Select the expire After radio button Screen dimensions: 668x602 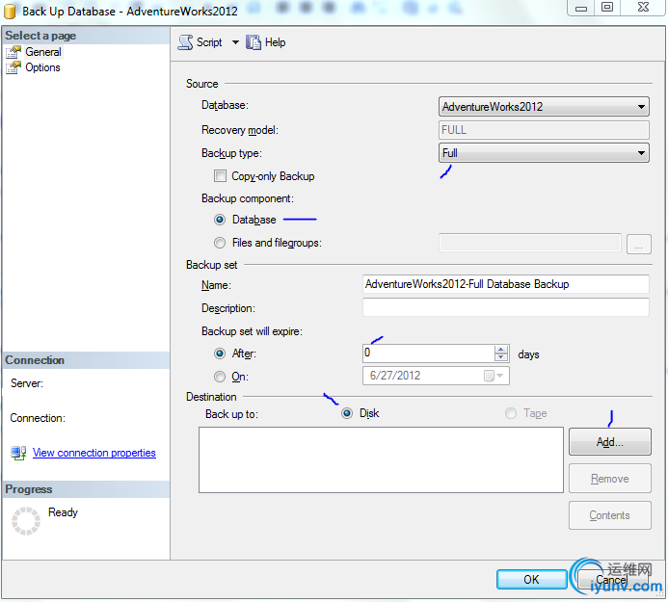pyautogui.click(x=220, y=353)
